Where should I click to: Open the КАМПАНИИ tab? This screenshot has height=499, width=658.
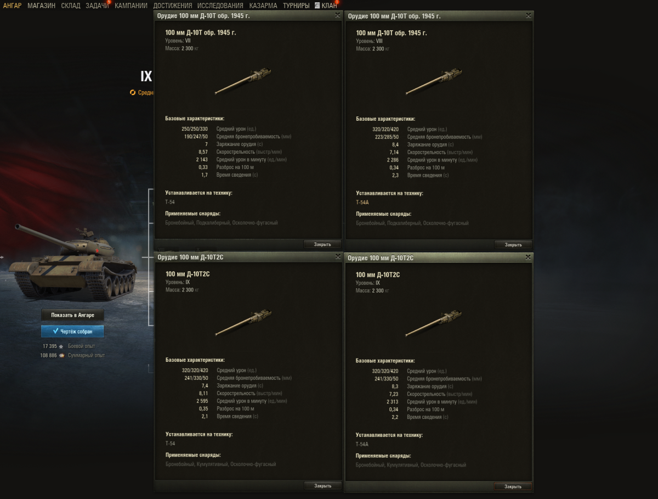click(131, 5)
